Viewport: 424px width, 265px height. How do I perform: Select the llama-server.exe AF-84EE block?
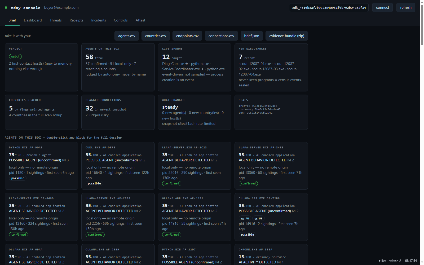(x=271, y=166)
